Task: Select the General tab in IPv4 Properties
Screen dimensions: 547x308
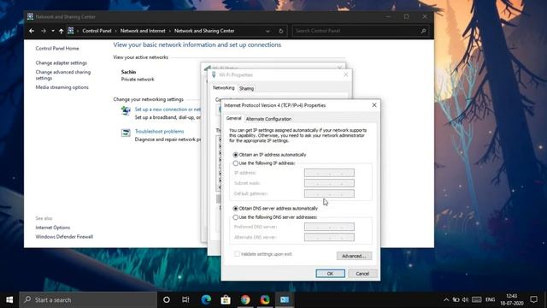Action: click(x=233, y=118)
